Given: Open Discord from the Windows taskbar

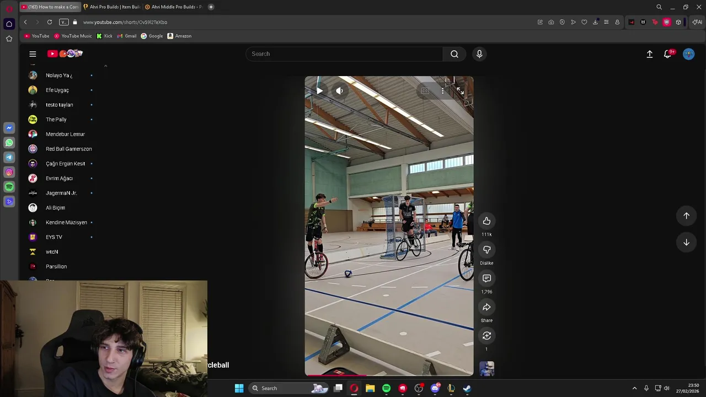Looking at the screenshot, I should pyautogui.click(x=435, y=388).
